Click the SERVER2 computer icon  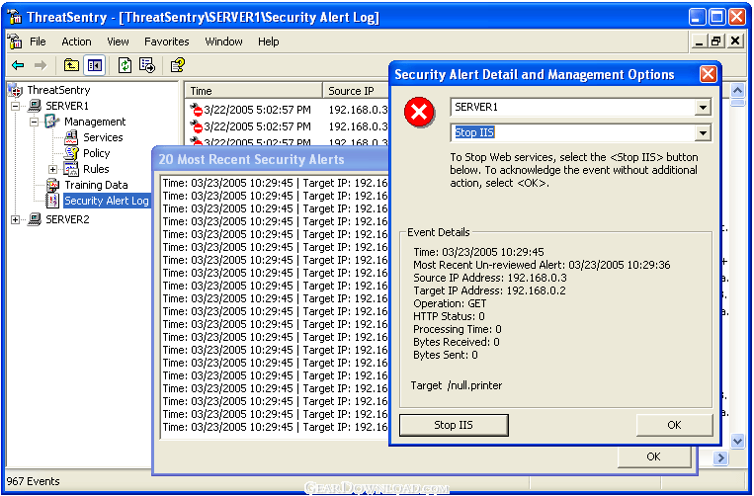click(35, 219)
